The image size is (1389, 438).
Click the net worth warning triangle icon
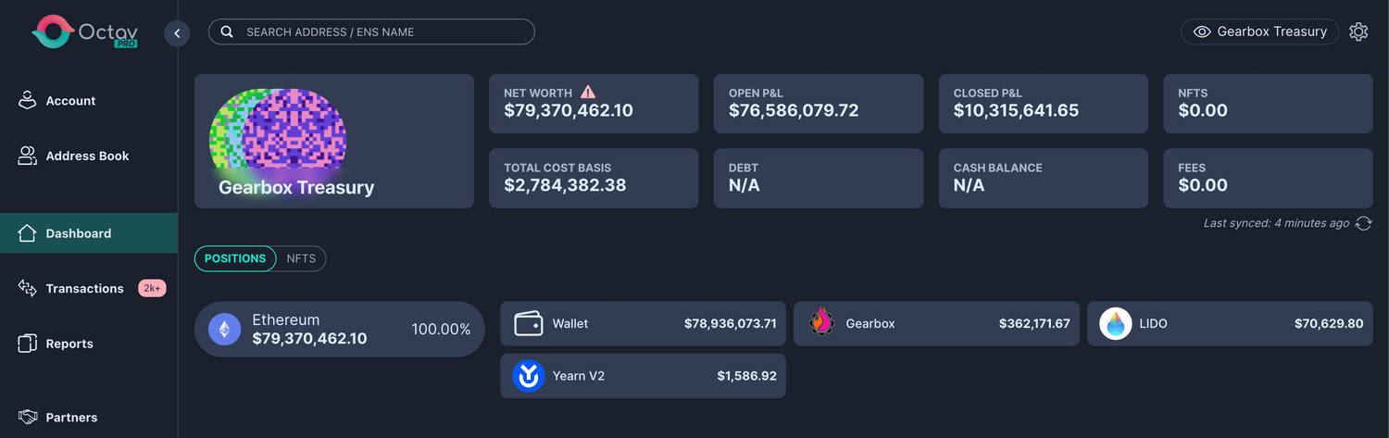coord(588,92)
